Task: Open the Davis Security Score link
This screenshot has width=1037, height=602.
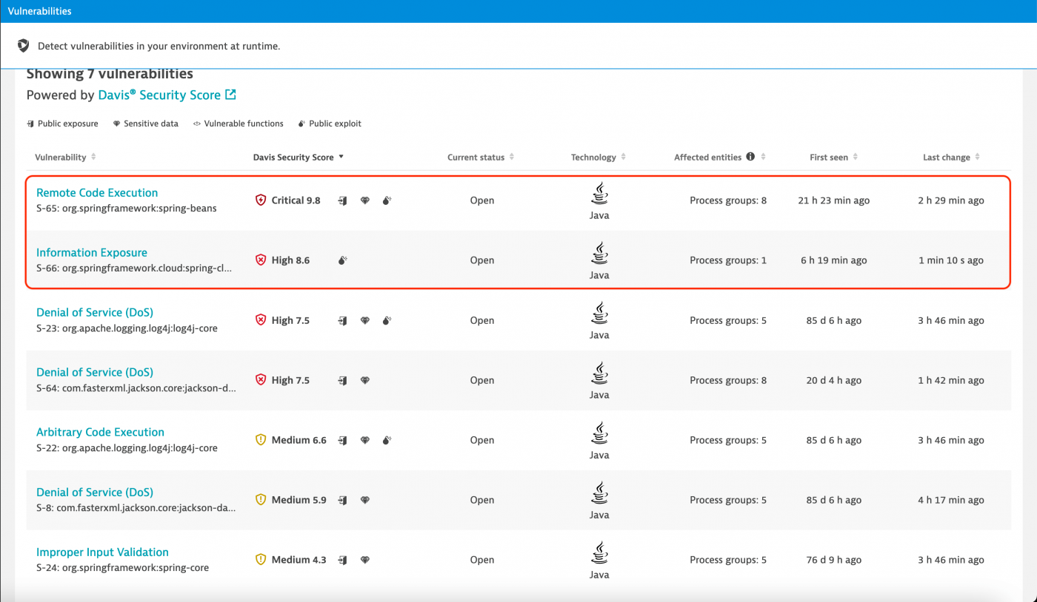Action: 159,95
